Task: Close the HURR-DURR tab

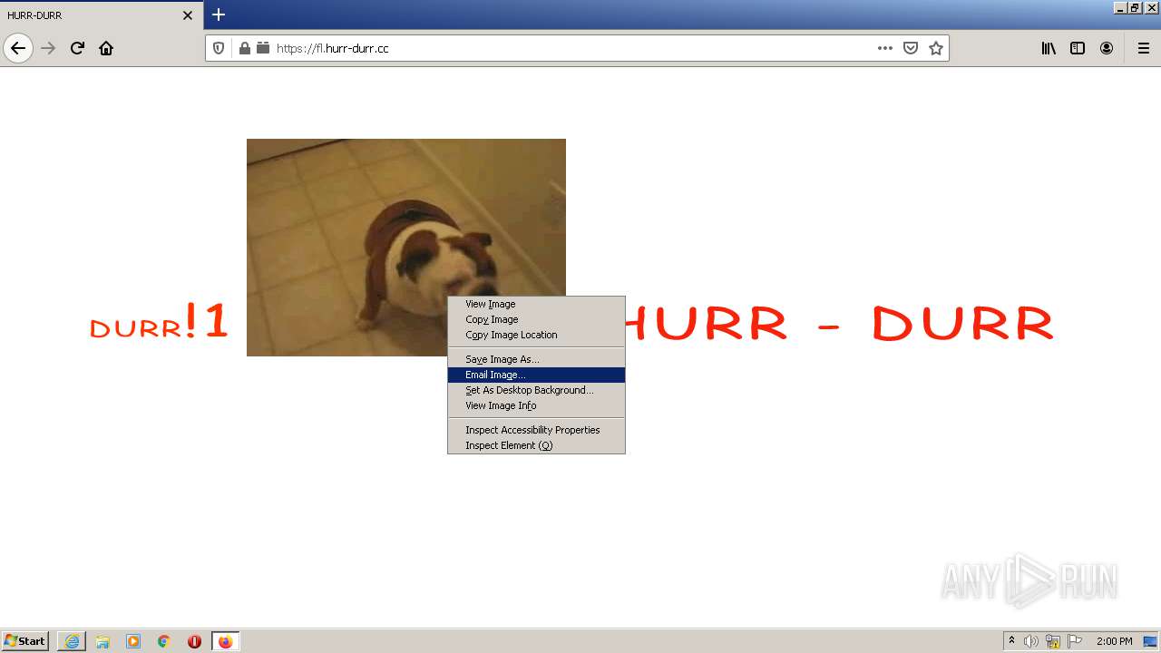Action: (x=188, y=15)
